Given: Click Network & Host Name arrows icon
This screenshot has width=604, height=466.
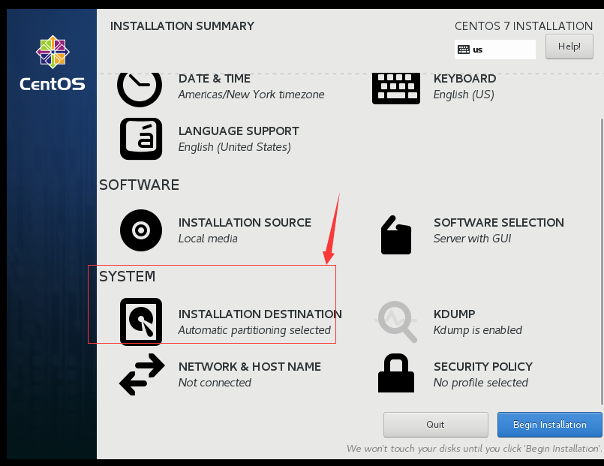Looking at the screenshot, I should tap(142, 374).
